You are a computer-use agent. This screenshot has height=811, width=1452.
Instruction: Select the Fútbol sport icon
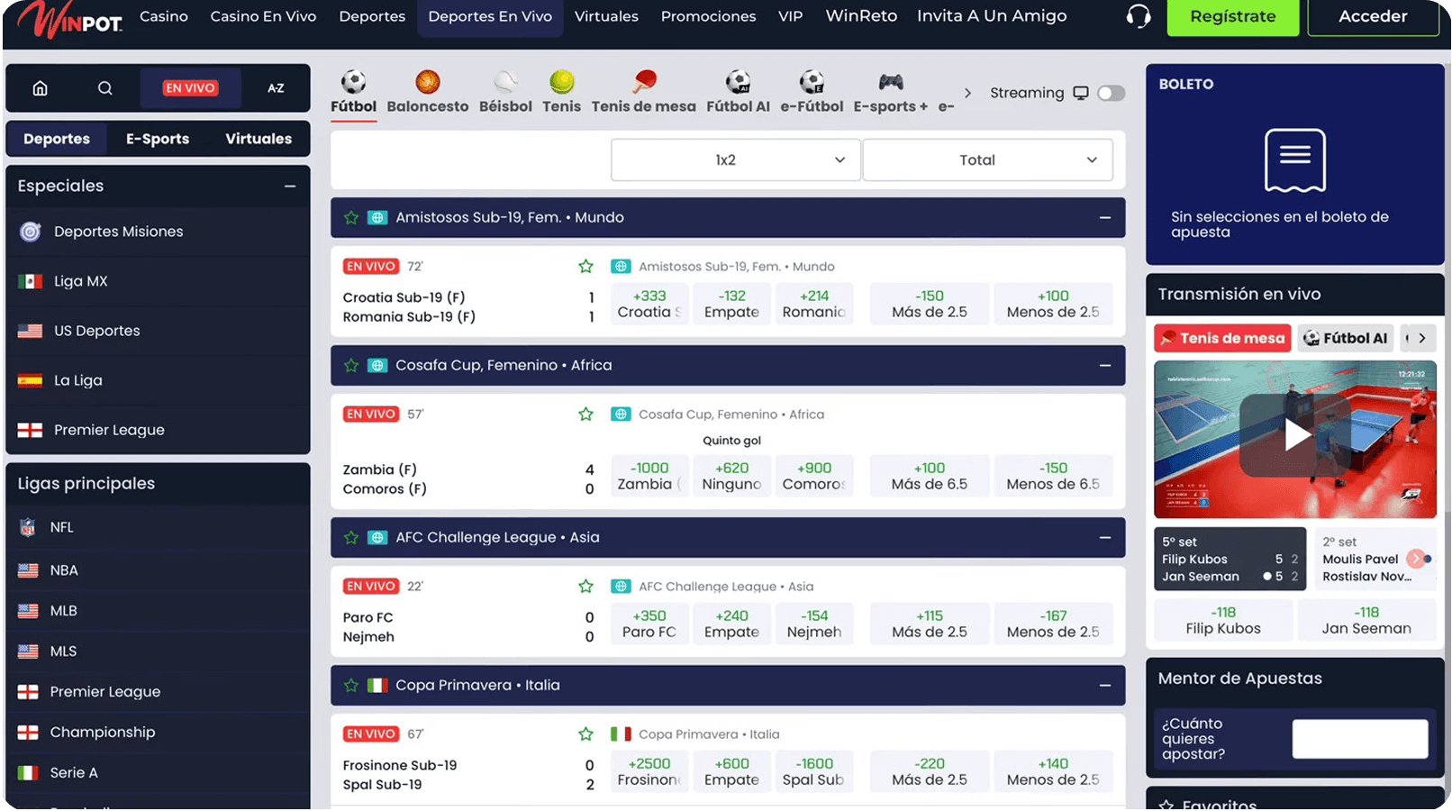point(353,82)
